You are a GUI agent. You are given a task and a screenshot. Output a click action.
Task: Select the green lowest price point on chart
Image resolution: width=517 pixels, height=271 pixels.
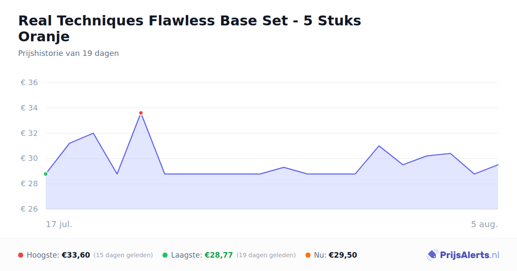point(46,174)
